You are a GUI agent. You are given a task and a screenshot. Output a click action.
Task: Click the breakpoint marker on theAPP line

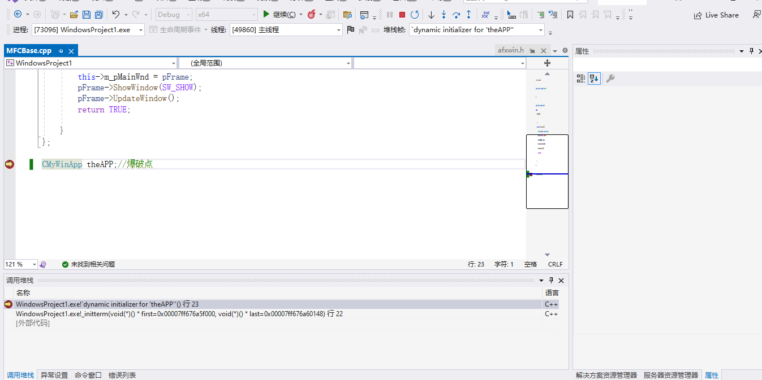(9, 164)
